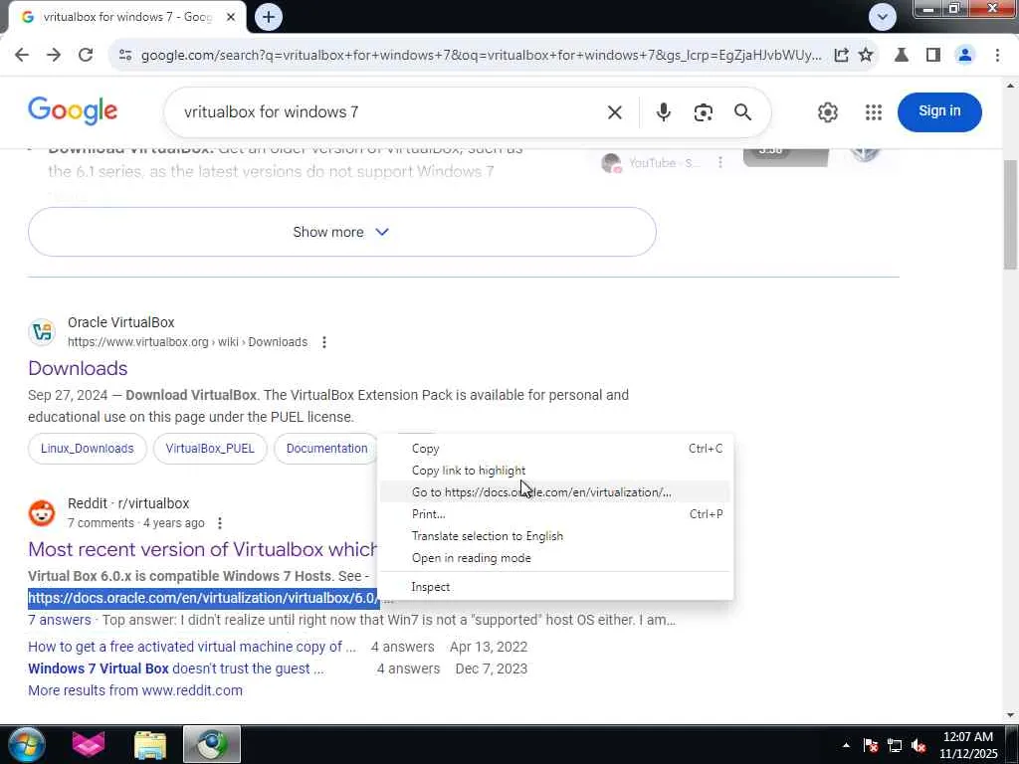Choose Copy in the context menu
This screenshot has width=1019, height=764.
(x=555, y=449)
